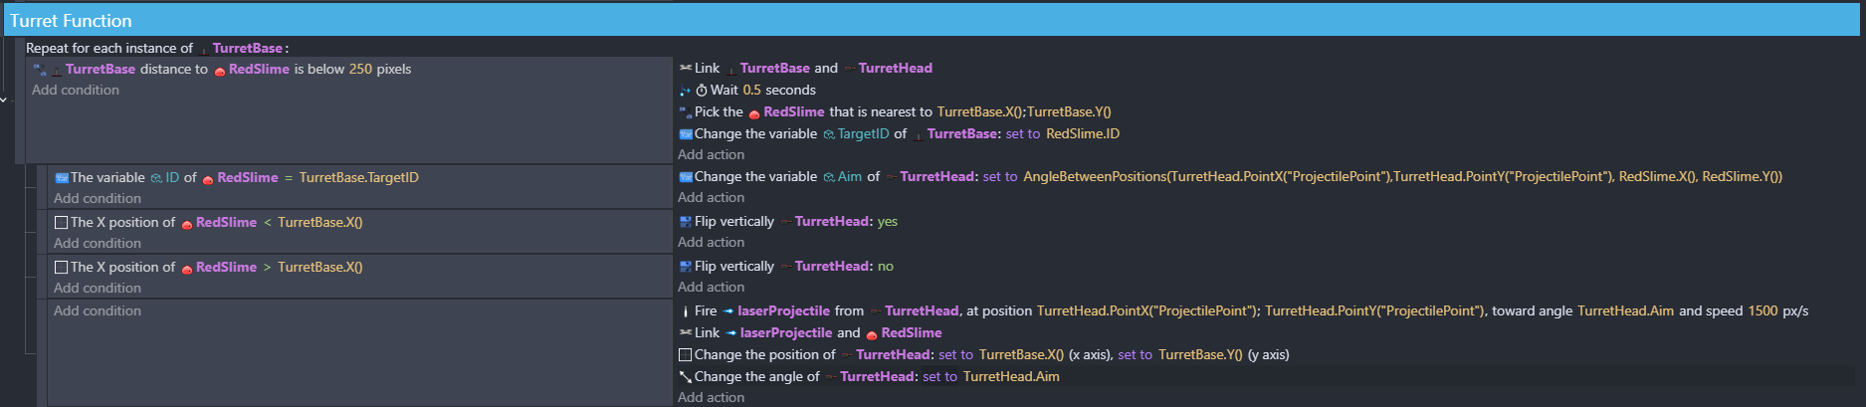Collapse the event using the left margin chevron
The image size is (1866, 407).
4,100
